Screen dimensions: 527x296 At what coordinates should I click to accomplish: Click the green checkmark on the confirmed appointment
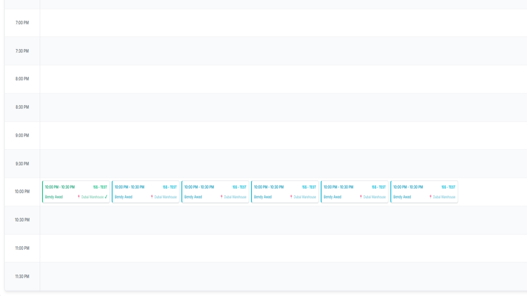click(x=106, y=197)
